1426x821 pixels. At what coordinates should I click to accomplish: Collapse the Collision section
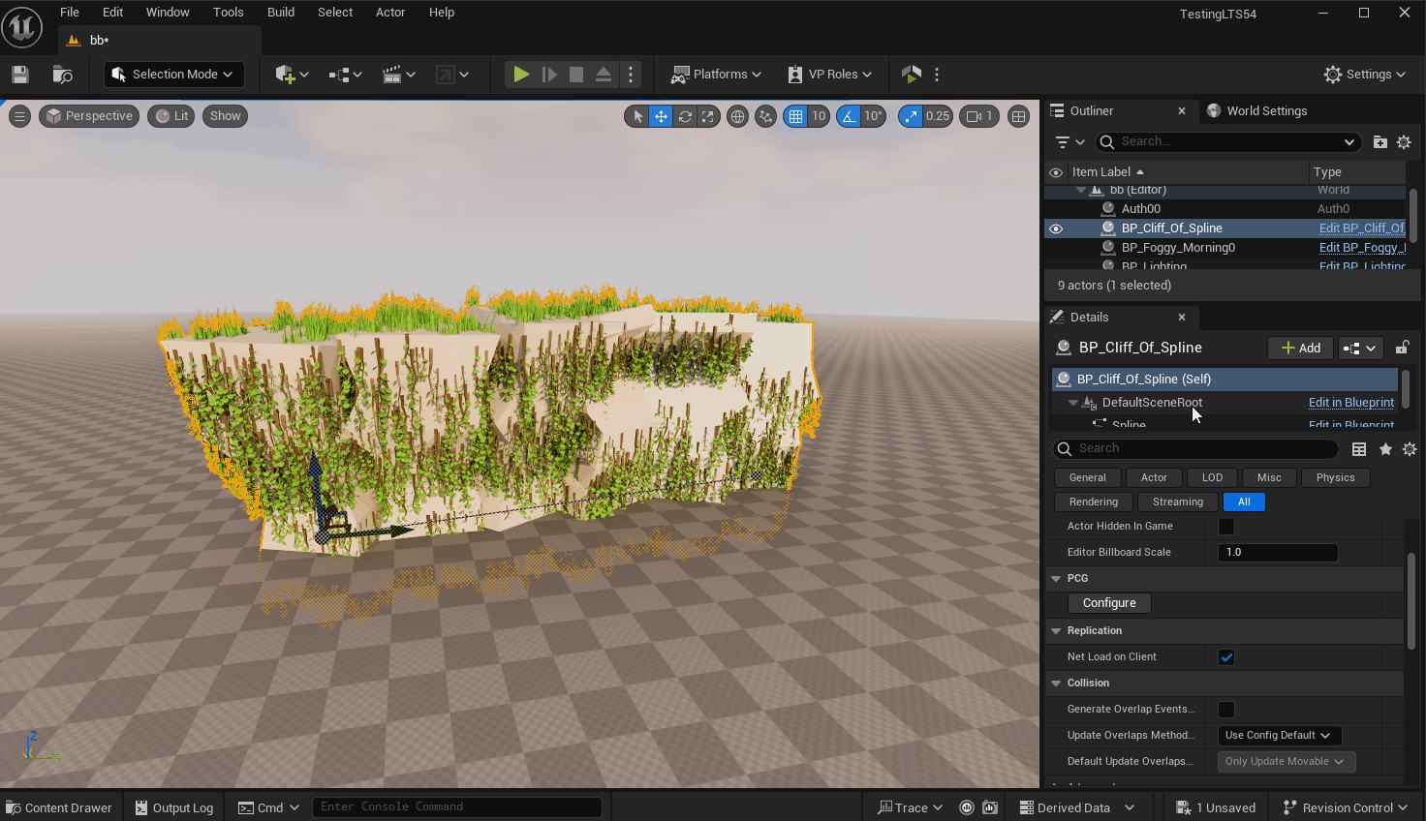point(1056,683)
